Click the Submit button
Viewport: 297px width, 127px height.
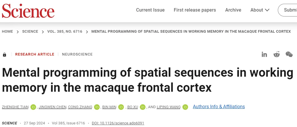click(x=287, y=10)
